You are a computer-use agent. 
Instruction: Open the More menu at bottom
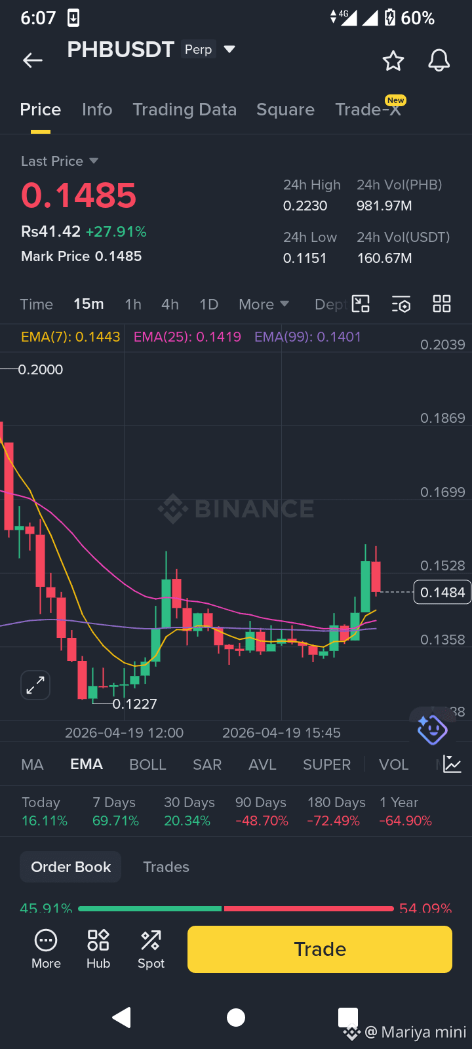[46, 949]
